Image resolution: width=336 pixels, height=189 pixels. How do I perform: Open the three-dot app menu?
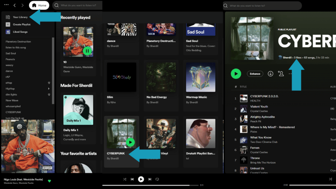[x=7, y=5]
